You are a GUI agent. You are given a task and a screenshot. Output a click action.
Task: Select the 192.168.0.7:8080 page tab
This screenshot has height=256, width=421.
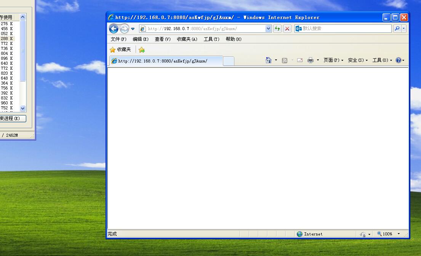pyautogui.click(x=166, y=61)
